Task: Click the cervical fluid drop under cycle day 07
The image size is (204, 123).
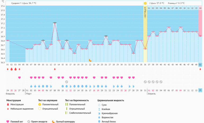Action: pos(31,86)
